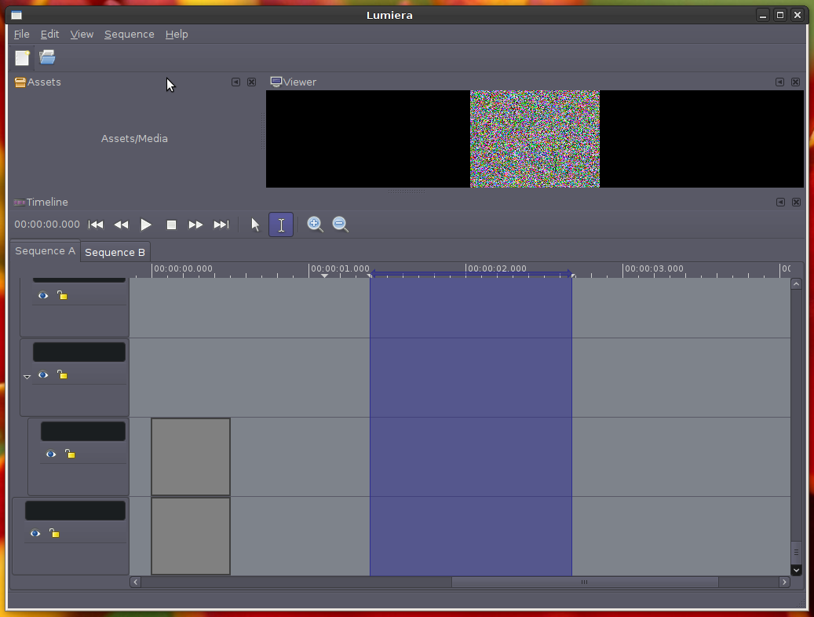Click the Viewer panel monitor icon
The image size is (814, 617).
pyautogui.click(x=276, y=82)
